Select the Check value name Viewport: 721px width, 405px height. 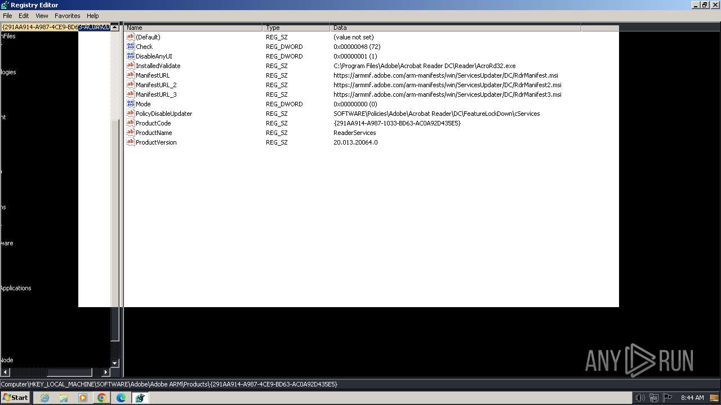[144, 47]
